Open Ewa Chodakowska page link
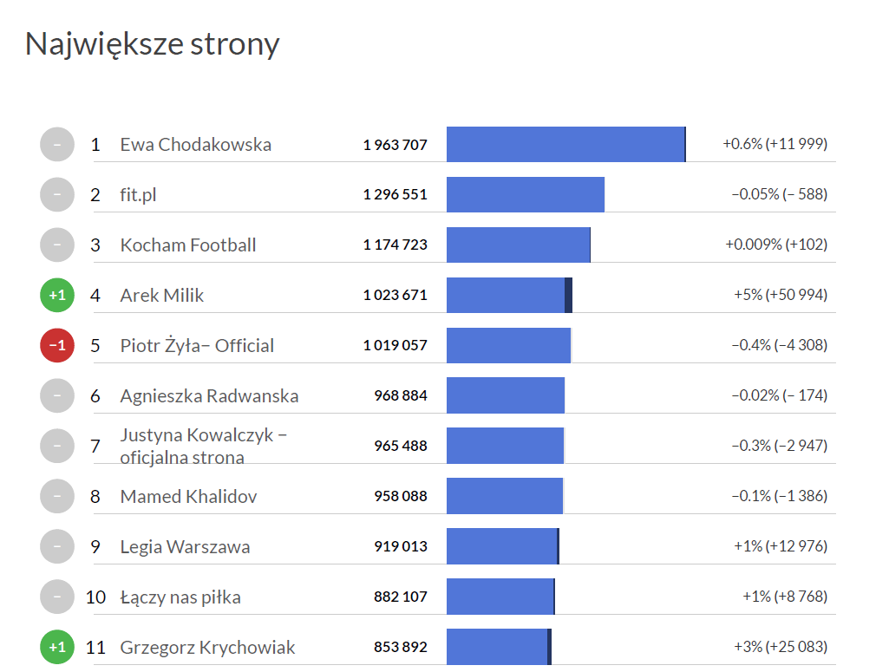This screenshot has width=889, height=672. point(195,145)
